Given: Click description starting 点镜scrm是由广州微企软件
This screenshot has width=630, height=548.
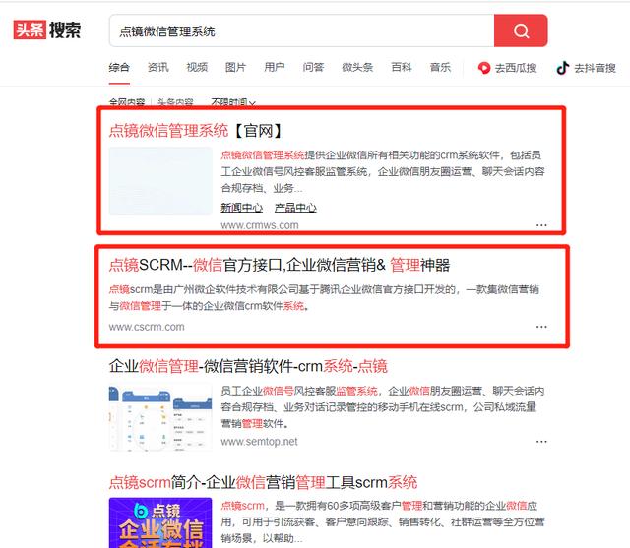Looking at the screenshot, I should 324,297.
